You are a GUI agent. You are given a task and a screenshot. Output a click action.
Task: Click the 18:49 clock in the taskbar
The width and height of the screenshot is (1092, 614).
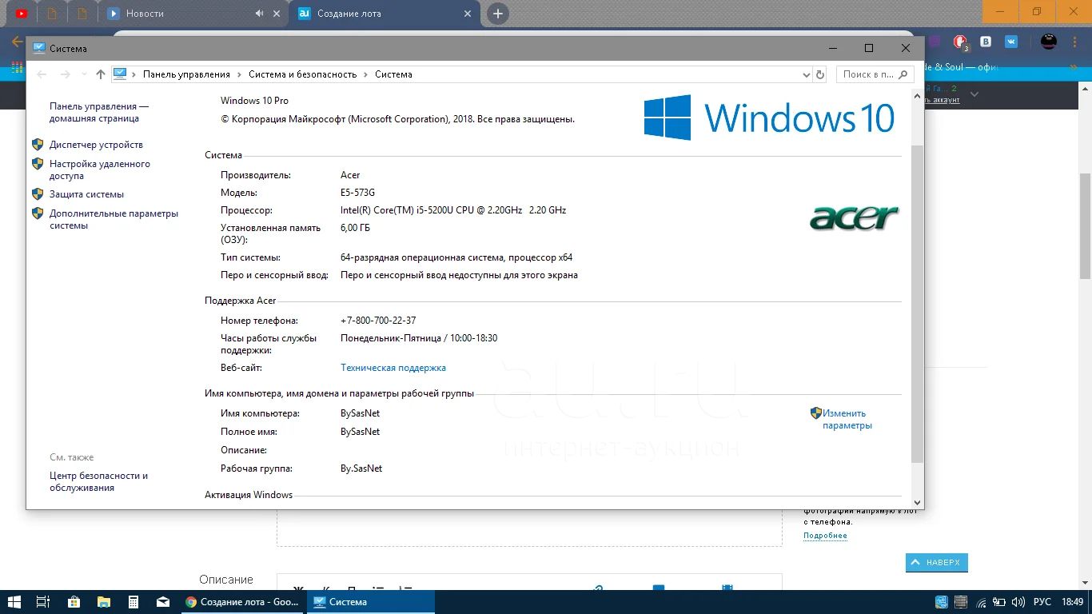point(1073,602)
